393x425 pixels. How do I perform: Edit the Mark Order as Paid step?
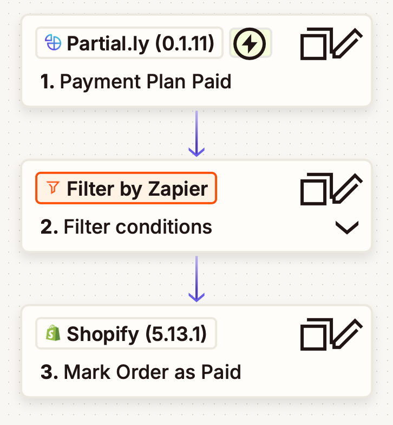pos(348,334)
